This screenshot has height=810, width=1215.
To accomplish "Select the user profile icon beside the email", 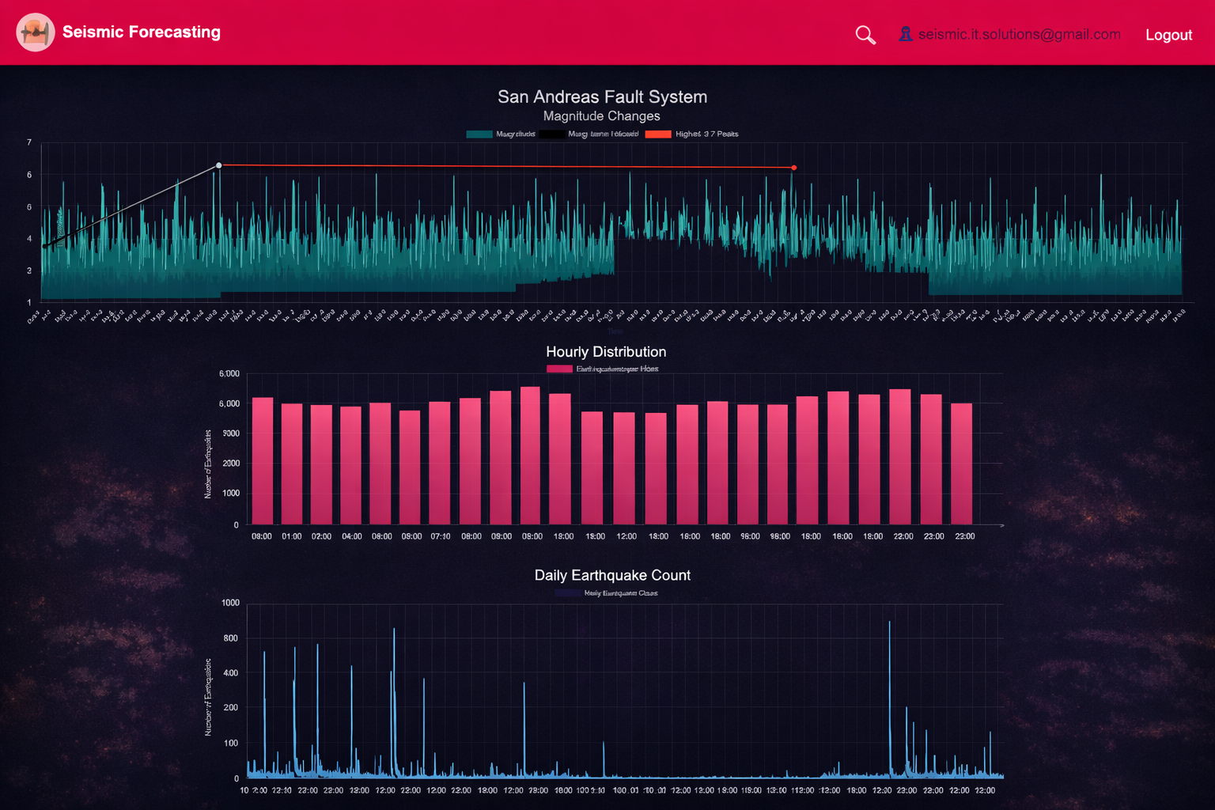I will point(905,34).
